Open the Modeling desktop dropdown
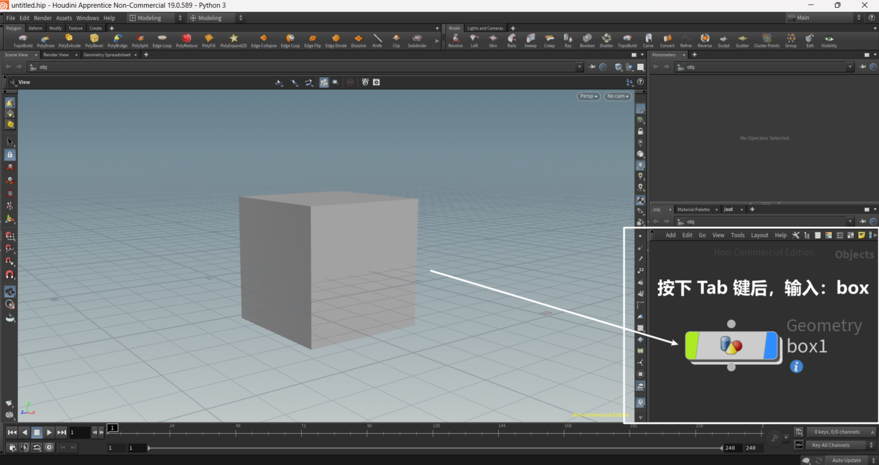 pos(156,18)
